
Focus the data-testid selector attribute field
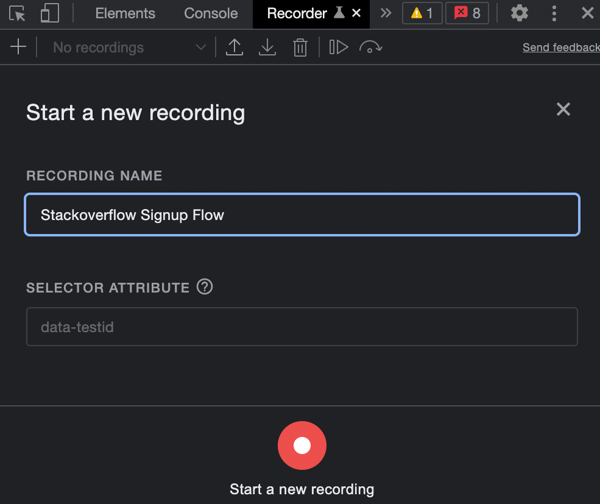[302, 327]
